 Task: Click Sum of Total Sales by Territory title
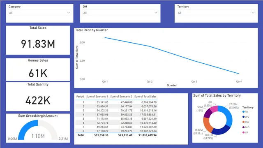click(x=217, y=95)
